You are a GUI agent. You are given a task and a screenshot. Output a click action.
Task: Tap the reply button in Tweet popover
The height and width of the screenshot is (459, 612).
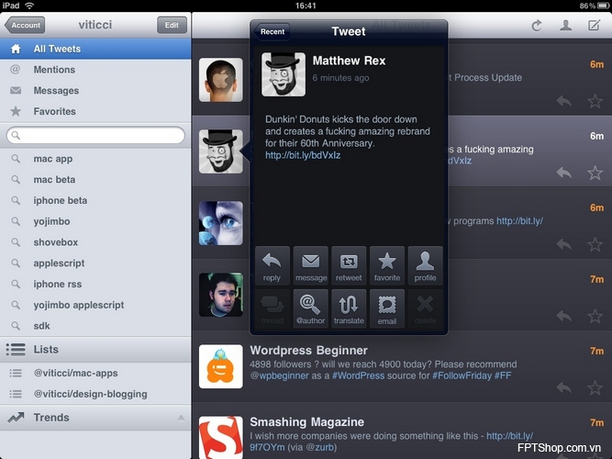pos(272,265)
